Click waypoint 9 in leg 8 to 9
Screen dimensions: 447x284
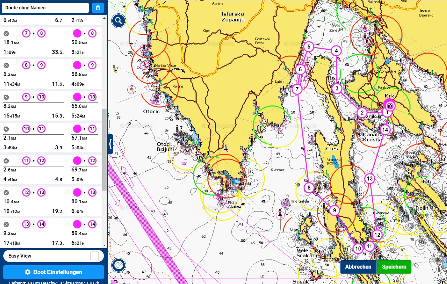41,65
